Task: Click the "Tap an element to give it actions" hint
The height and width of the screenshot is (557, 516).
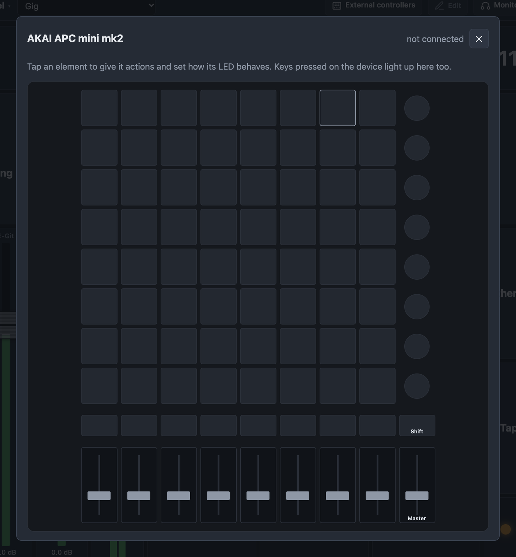Action: tap(239, 67)
